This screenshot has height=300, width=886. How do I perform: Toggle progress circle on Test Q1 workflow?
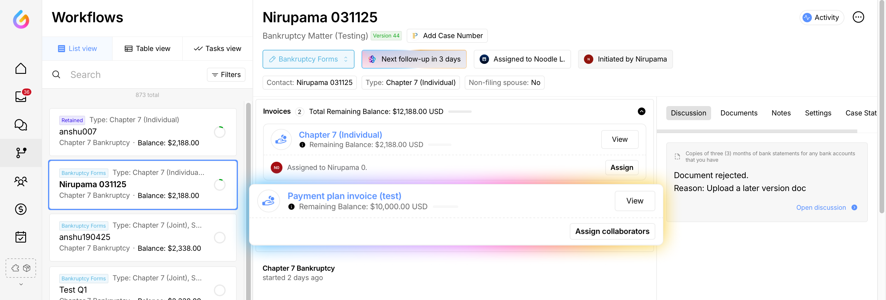click(x=219, y=290)
